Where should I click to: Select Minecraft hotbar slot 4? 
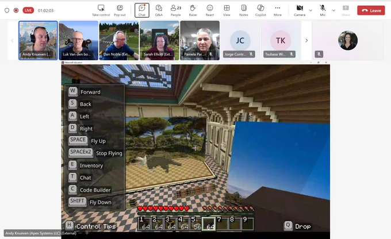click(183, 223)
